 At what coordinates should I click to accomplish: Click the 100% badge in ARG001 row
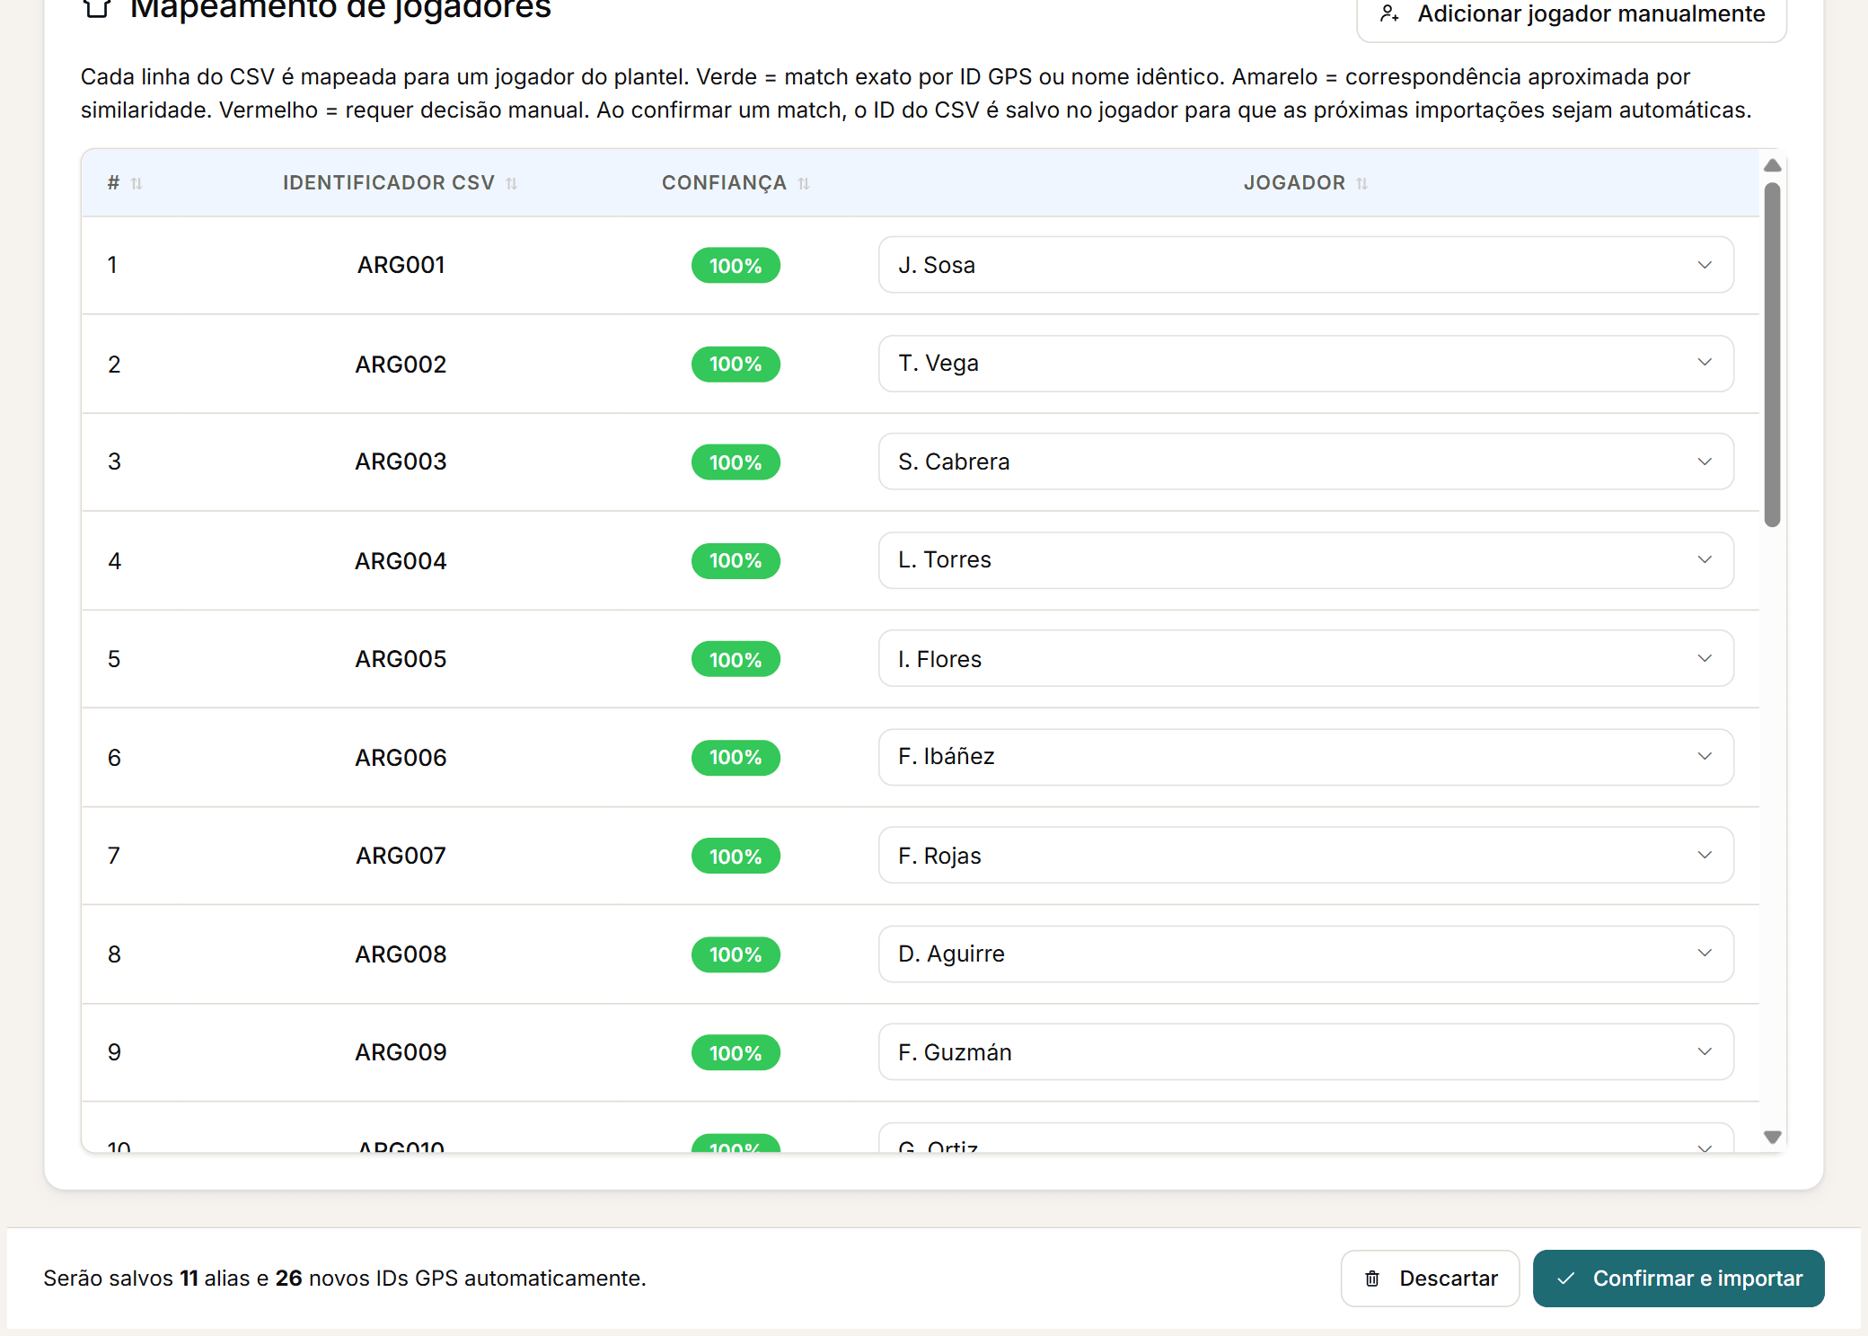(736, 266)
